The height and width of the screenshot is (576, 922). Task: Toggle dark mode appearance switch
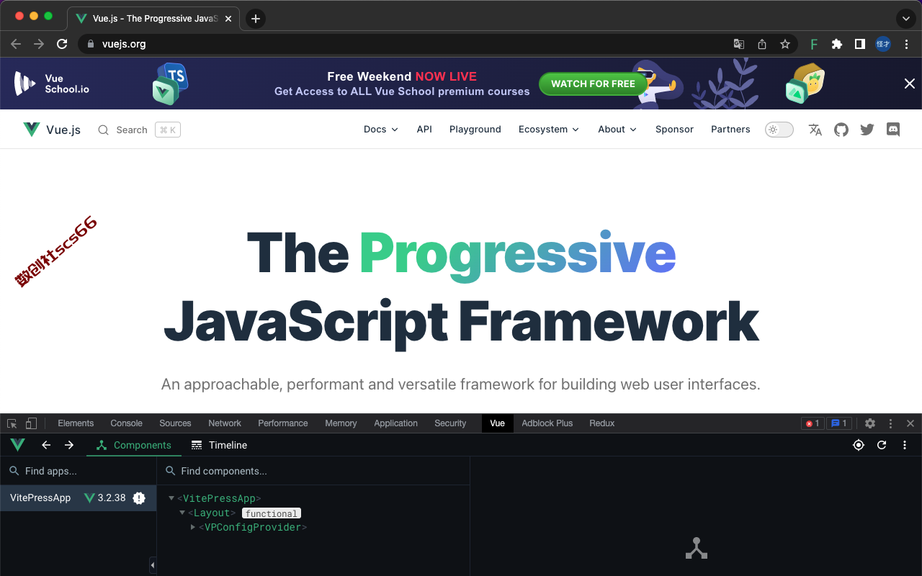coord(779,130)
